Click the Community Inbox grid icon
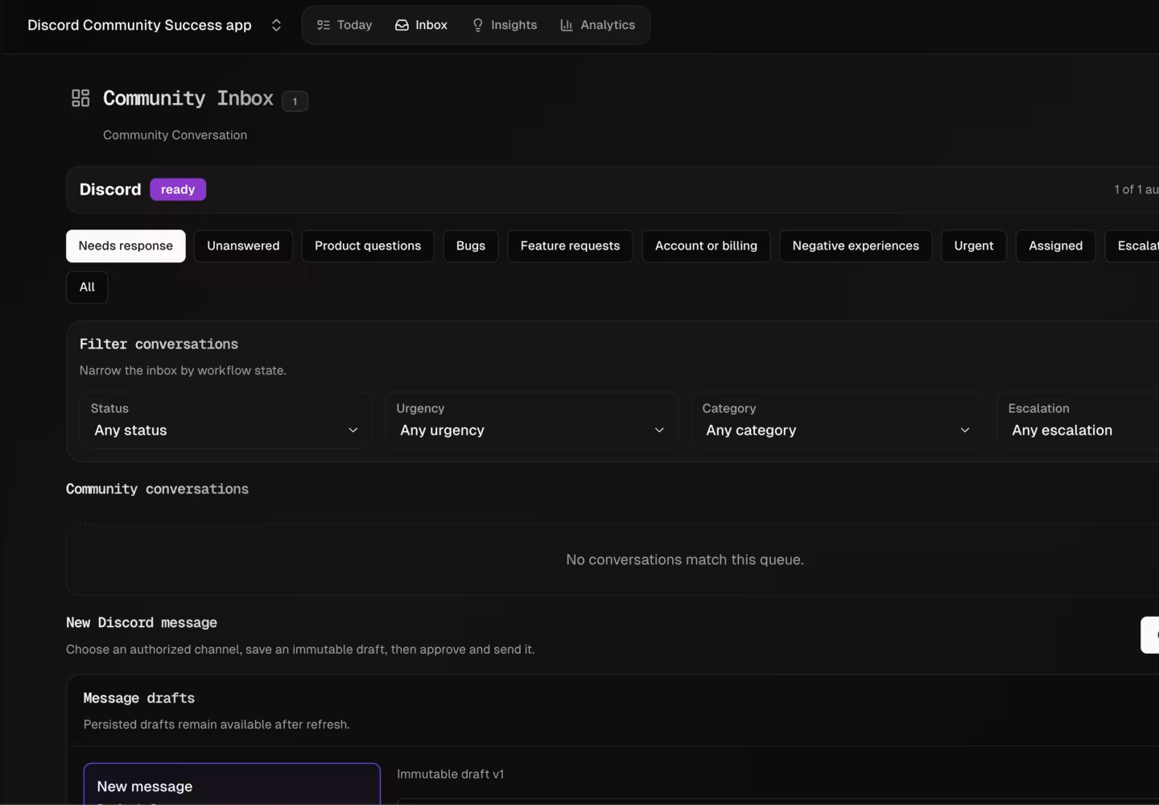This screenshot has width=1159, height=805. tap(80, 98)
